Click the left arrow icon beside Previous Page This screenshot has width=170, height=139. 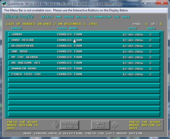(x=55, y=125)
